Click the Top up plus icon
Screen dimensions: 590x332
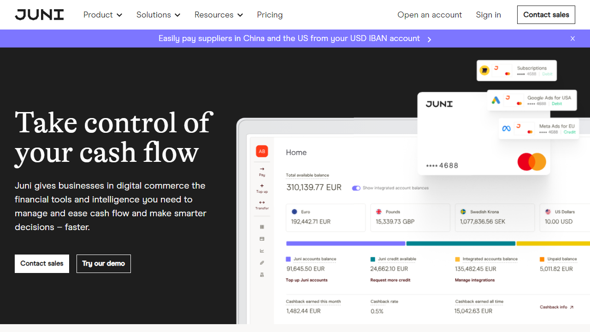tap(262, 186)
